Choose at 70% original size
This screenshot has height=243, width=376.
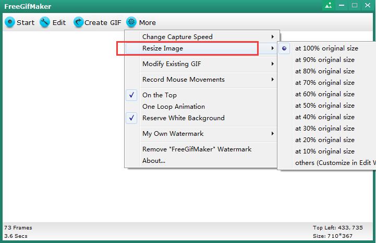(325, 83)
